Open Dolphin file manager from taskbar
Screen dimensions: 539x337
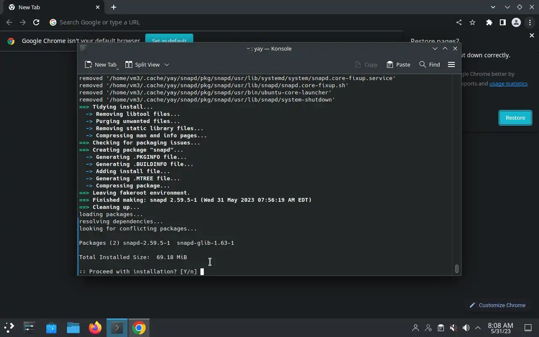pyautogui.click(x=73, y=327)
